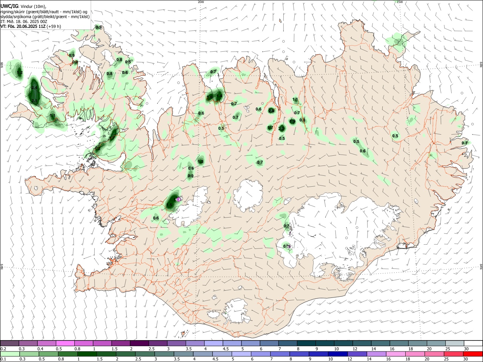Select the darkest green swatch after 1 in rain scale
The width and height of the screenshot is (483, 362).
click(87, 354)
